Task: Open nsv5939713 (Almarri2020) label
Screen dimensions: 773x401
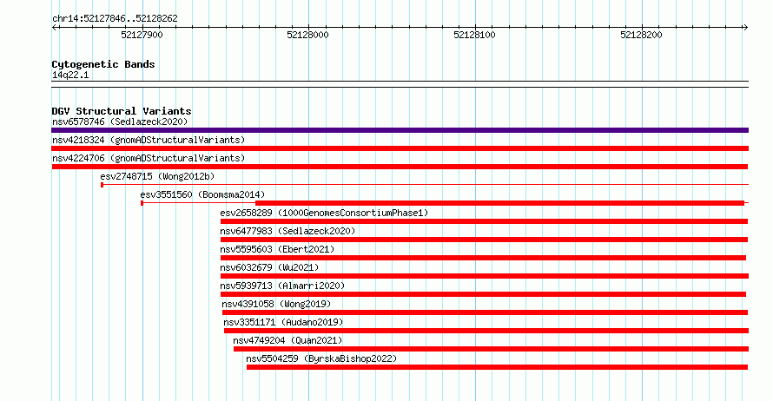Action: click(282, 286)
